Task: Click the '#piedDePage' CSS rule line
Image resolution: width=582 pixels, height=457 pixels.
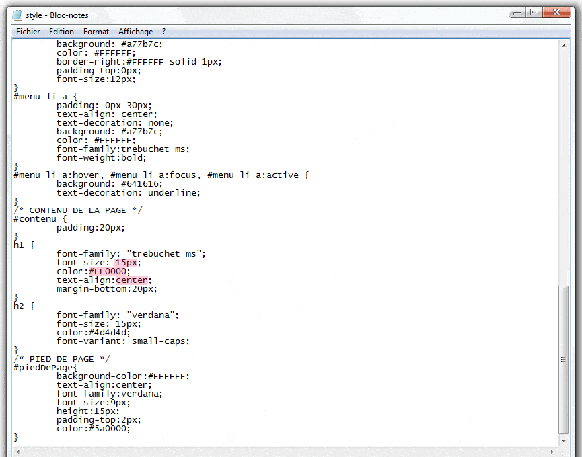Action: (x=45, y=367)
